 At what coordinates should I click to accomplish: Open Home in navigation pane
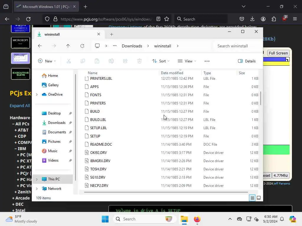(53, 76)
